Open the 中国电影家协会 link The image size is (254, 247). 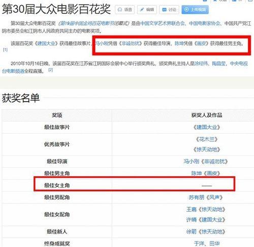click(x=204, y=23)
